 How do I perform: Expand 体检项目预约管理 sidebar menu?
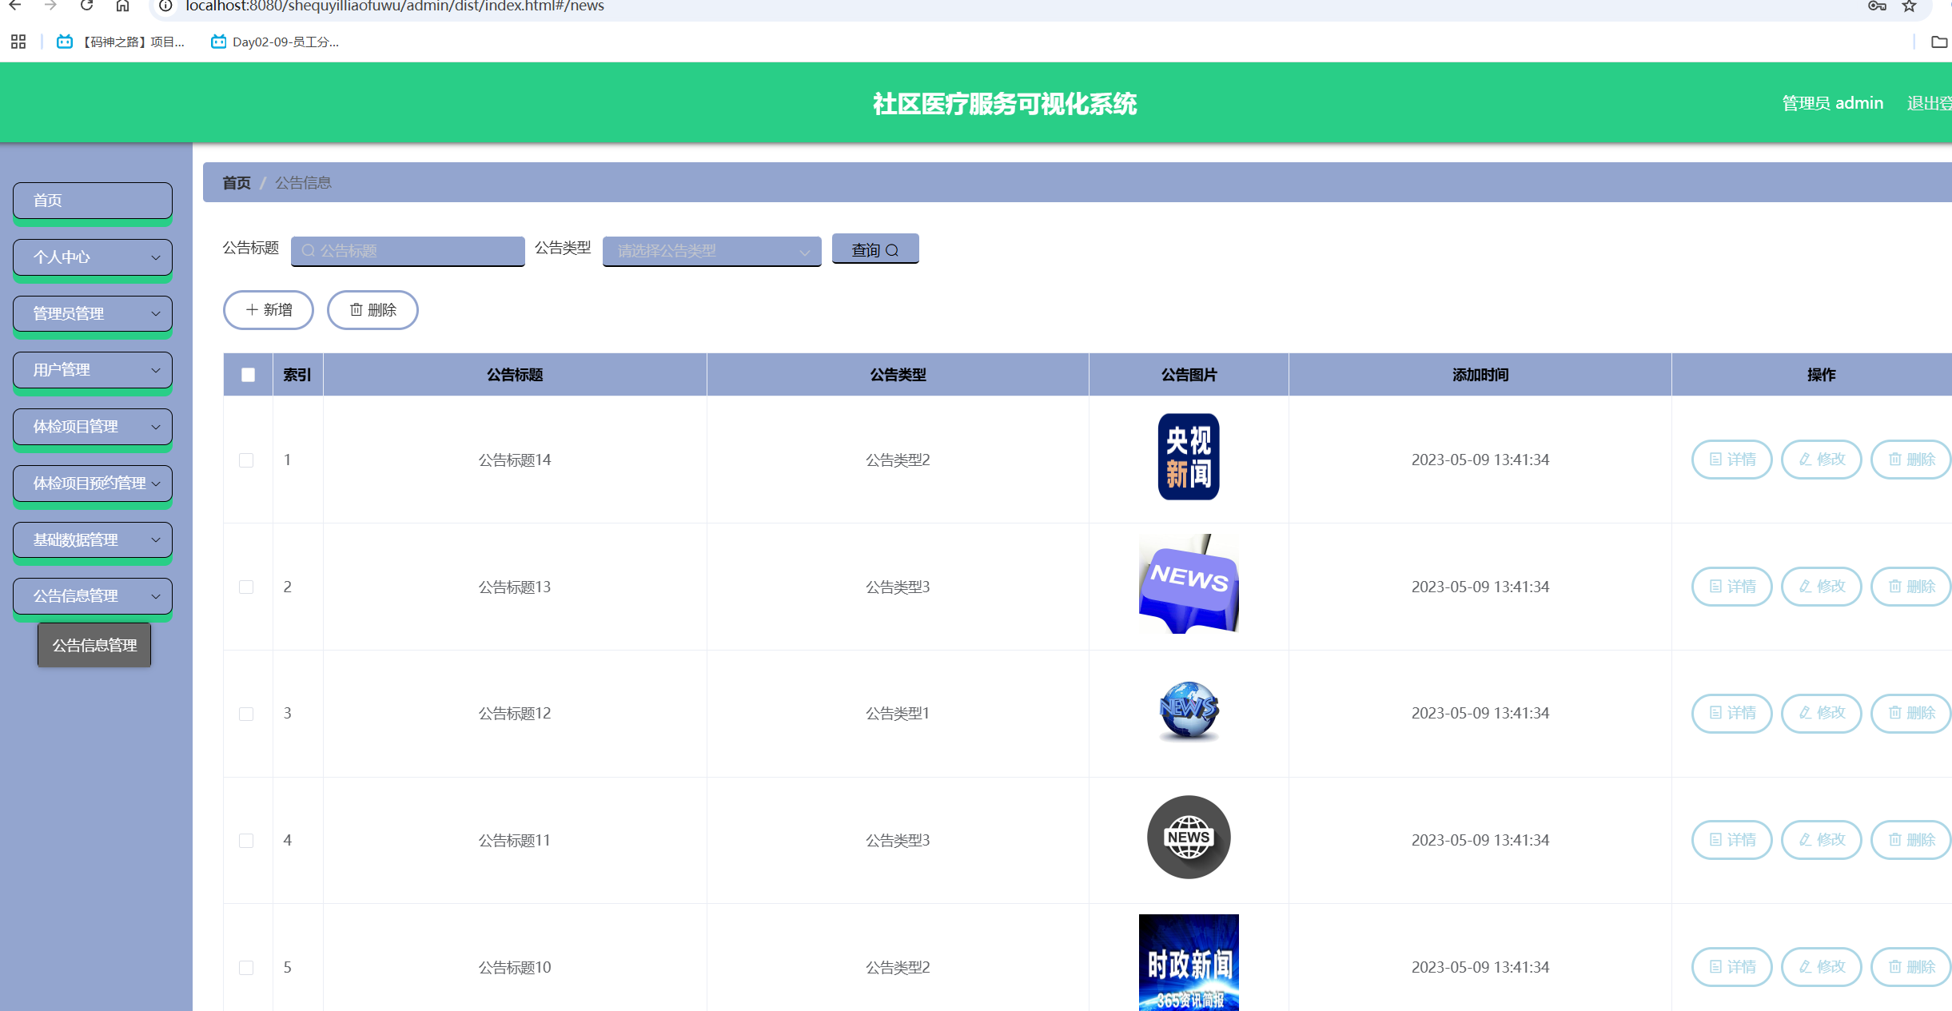click(93, 484)
